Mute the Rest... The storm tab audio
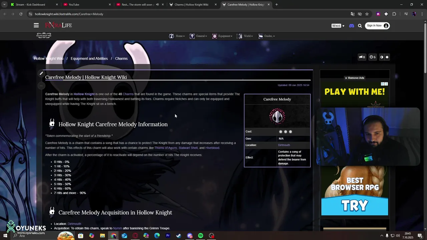 [x=157, y=5]
